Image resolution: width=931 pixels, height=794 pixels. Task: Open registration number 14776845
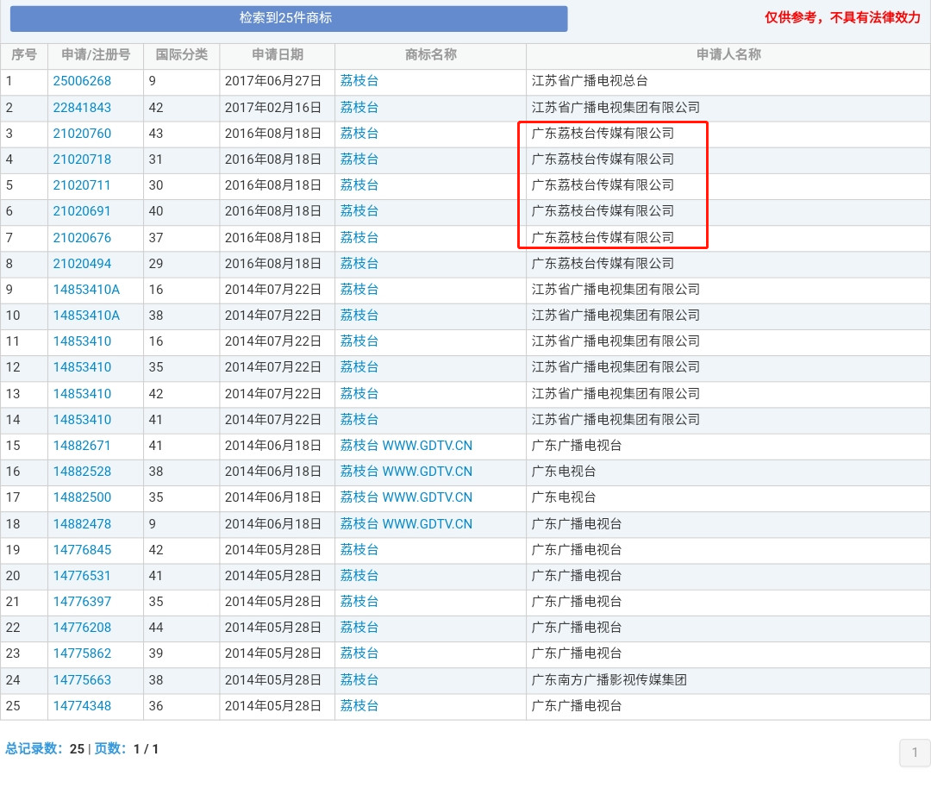coord(82,550)
